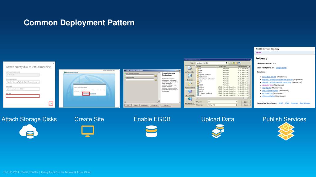Image resolution: width=316 pixels, height=177 pixels.
Task: Select the ArcGIS Server Manager screenshot thumbnail
Action: pyautogui.click(x=89, y=88)
